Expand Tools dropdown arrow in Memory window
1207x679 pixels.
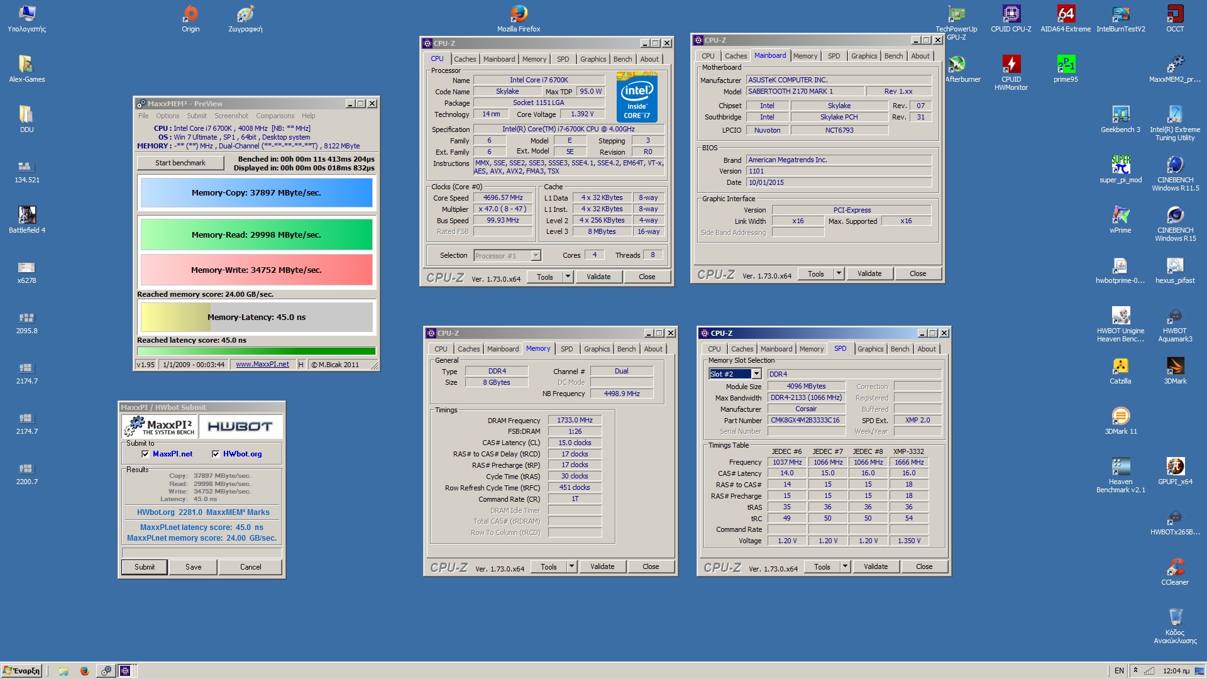point(571,566)
